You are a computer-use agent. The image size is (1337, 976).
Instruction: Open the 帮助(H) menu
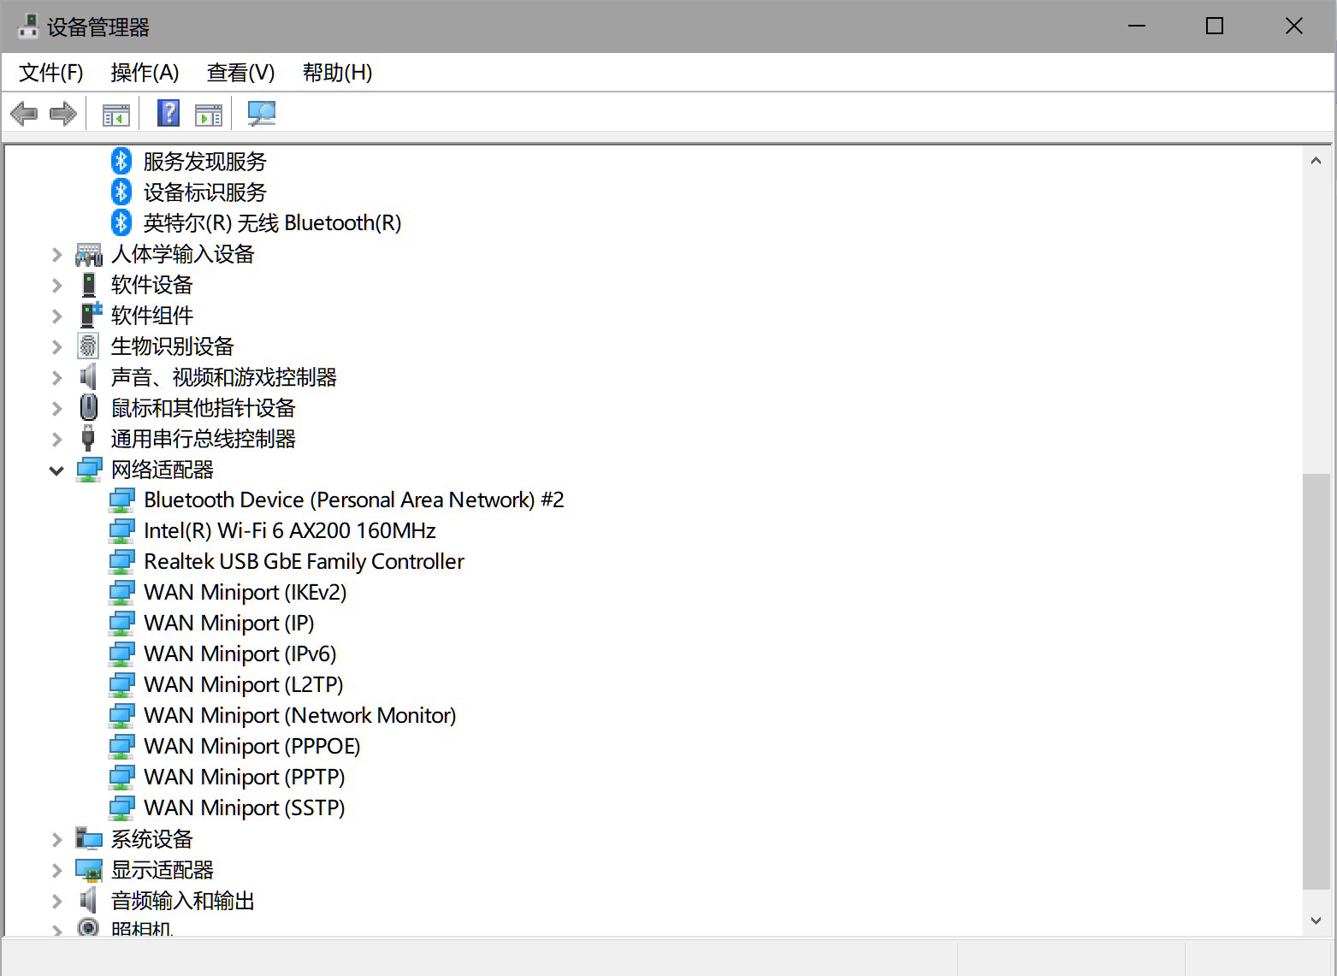tap(337, 73)
